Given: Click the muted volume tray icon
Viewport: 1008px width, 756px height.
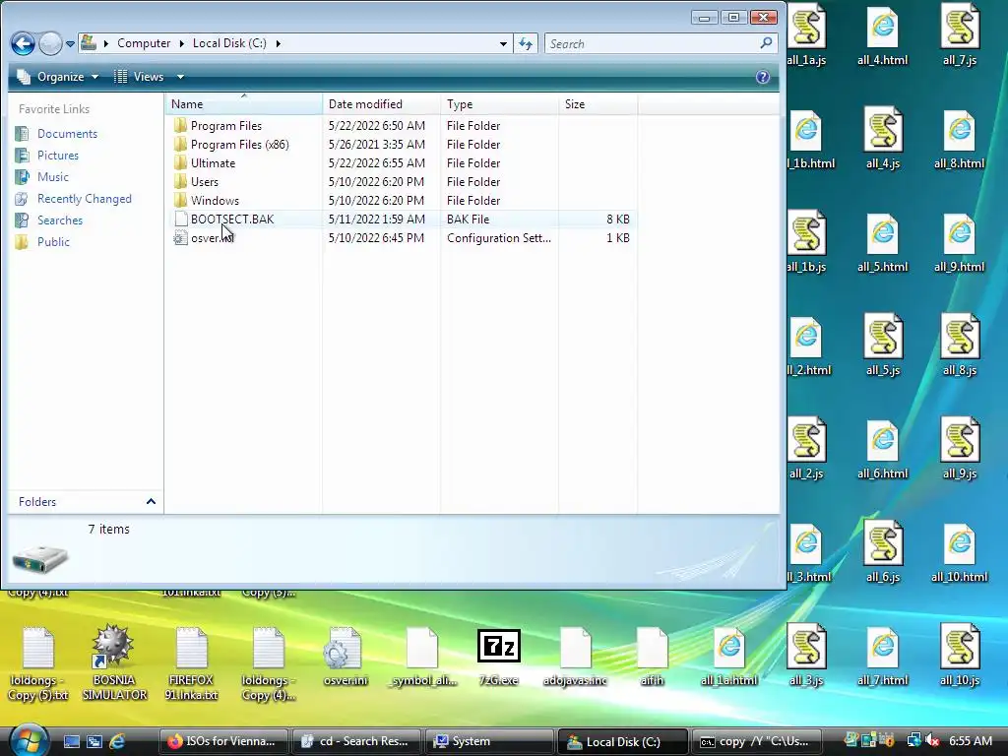Looking at the screenshot, I should point(932,741).
